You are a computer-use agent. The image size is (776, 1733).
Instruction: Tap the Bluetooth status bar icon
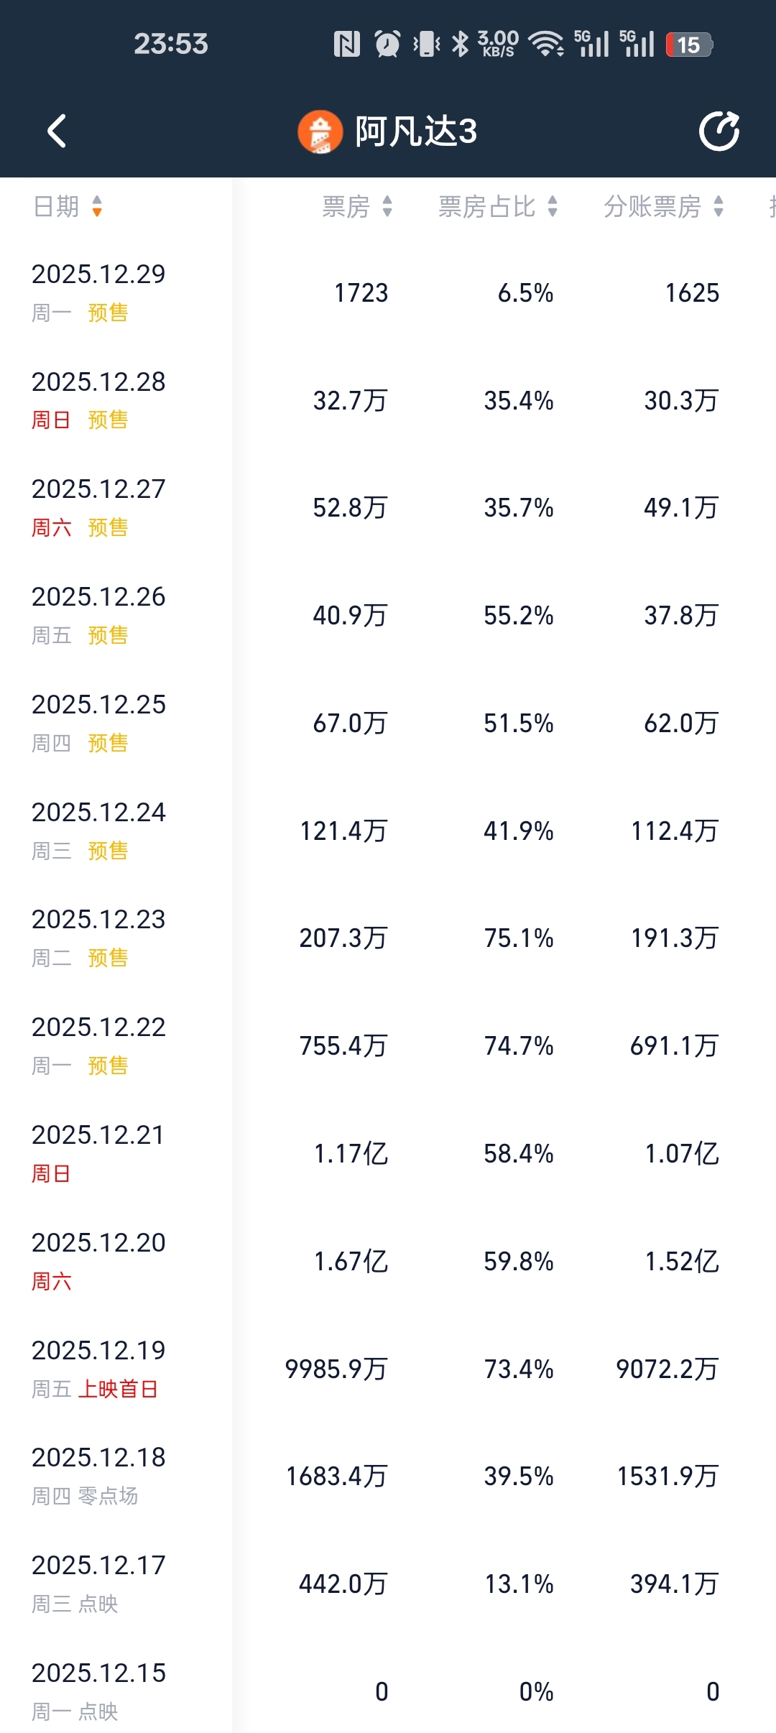460,45
